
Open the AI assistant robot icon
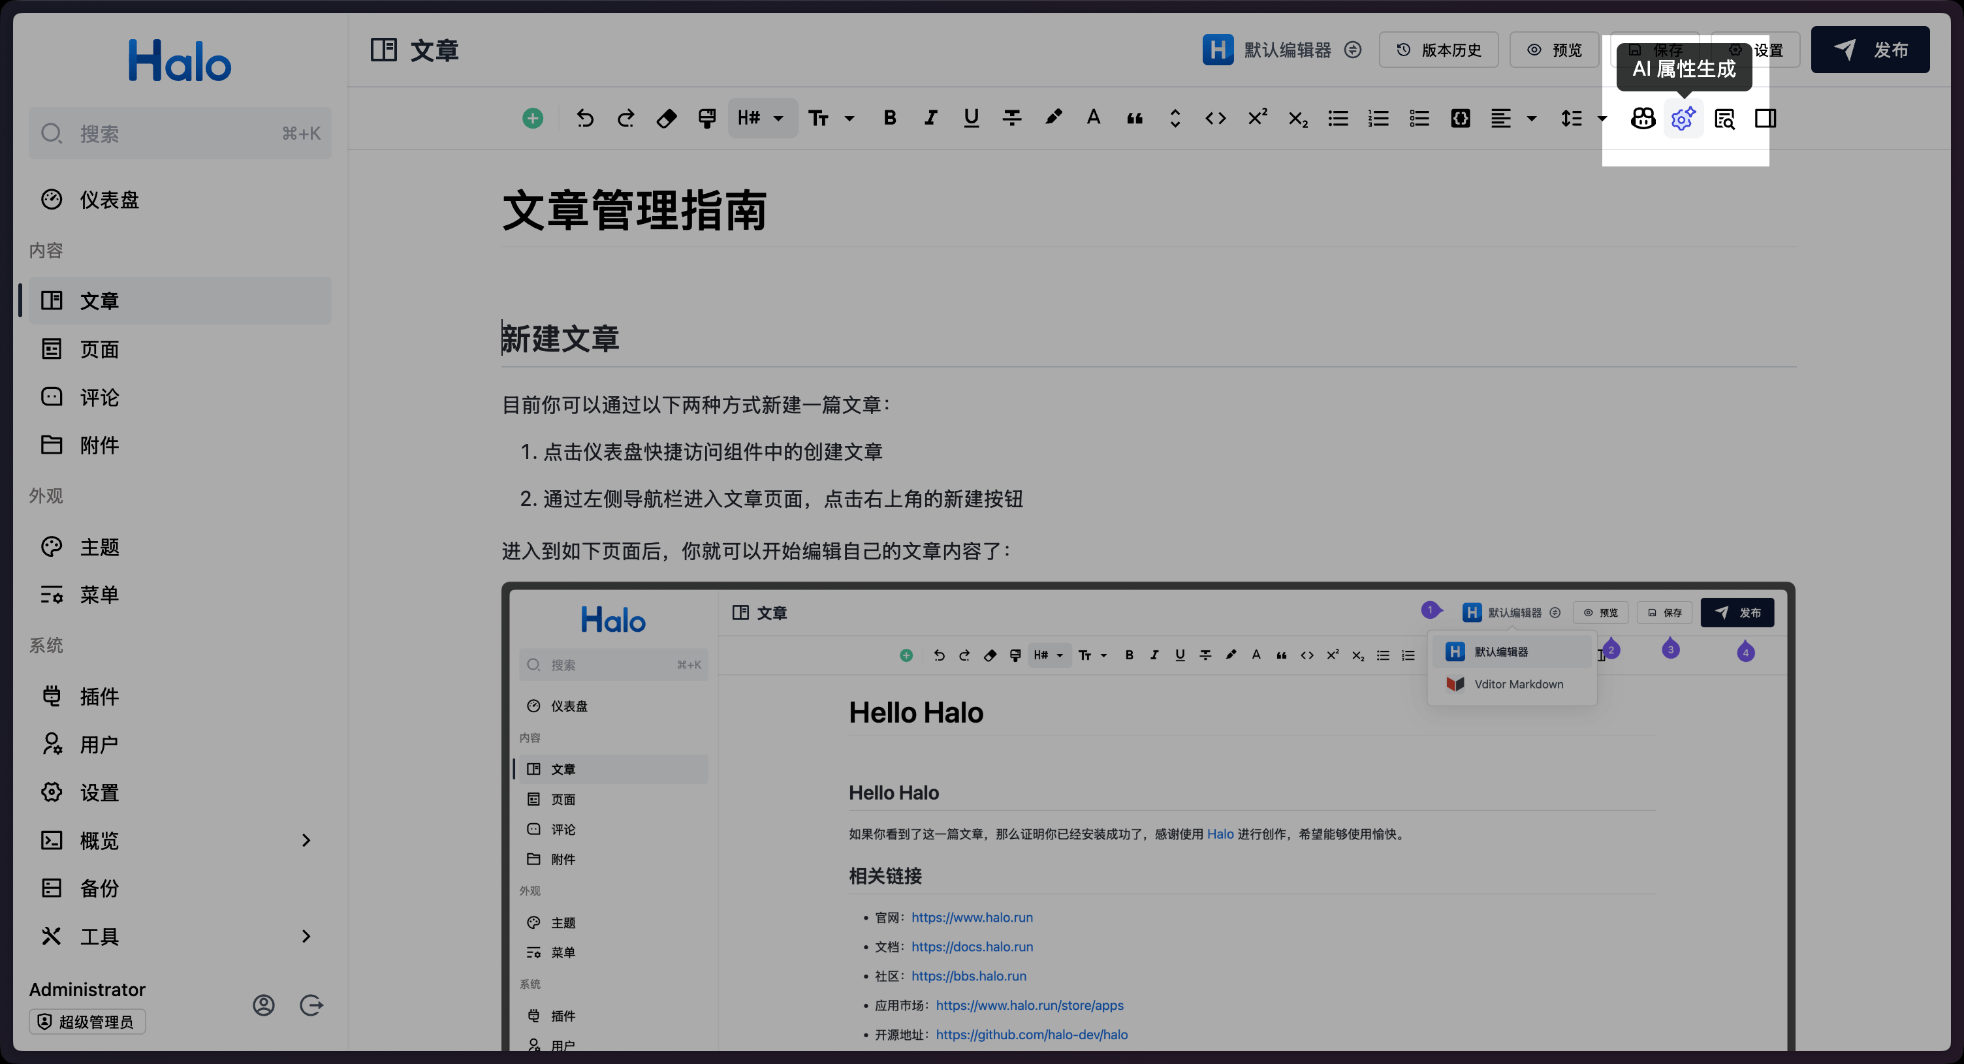1643,118
